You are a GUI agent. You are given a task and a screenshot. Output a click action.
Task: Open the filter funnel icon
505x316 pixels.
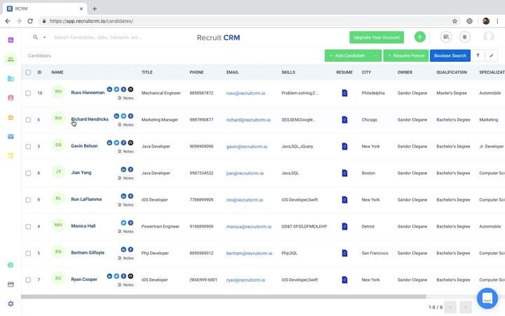(478, 55)
